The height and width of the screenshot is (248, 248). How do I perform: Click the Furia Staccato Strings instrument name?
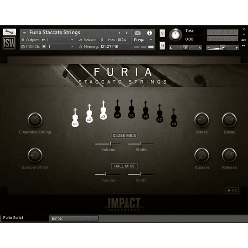[55, 32]
